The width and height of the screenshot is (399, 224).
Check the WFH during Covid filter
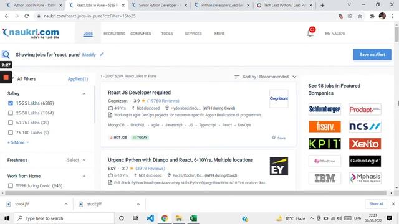coord(11,185)
